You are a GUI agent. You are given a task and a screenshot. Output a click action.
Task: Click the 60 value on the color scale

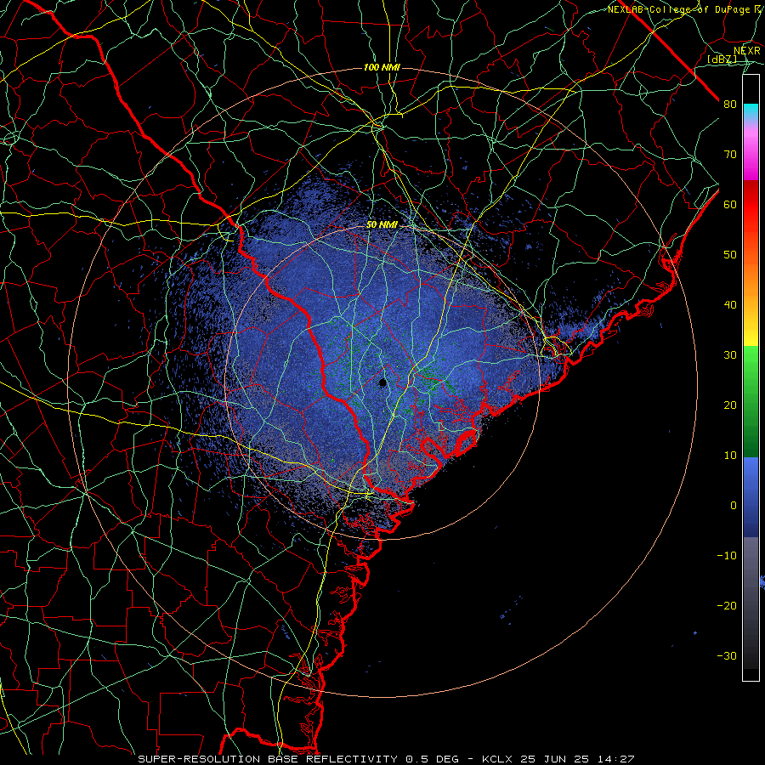click(730, 204)
